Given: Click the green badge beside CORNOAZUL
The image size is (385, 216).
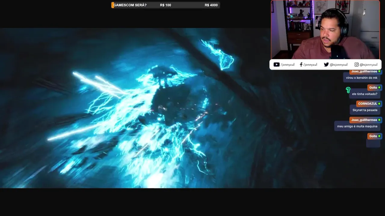Looking at the screenshot, I should pos(379,104).
